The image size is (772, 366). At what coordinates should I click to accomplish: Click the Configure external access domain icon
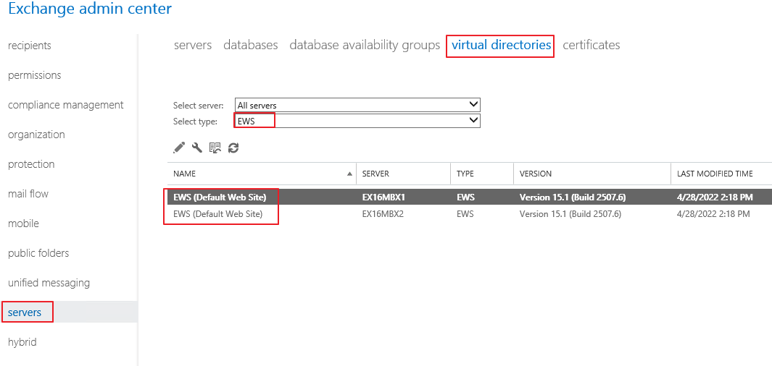[215, 148]
